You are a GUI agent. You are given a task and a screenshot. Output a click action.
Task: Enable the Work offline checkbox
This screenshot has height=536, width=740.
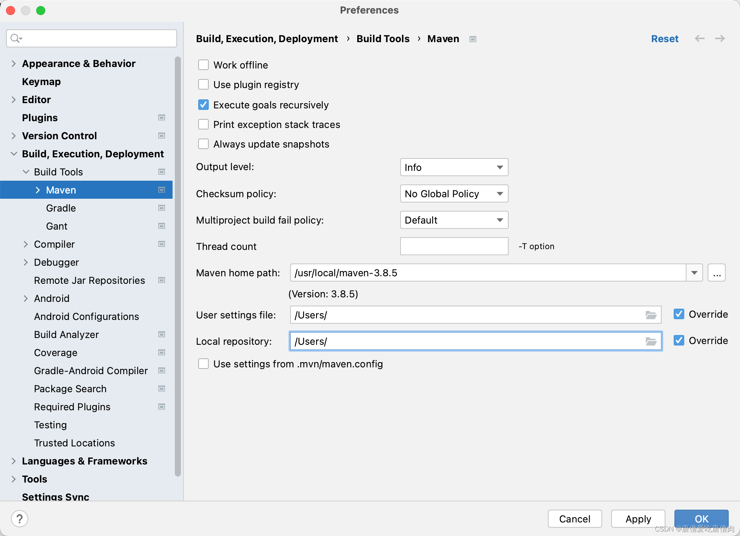point(203,64)
